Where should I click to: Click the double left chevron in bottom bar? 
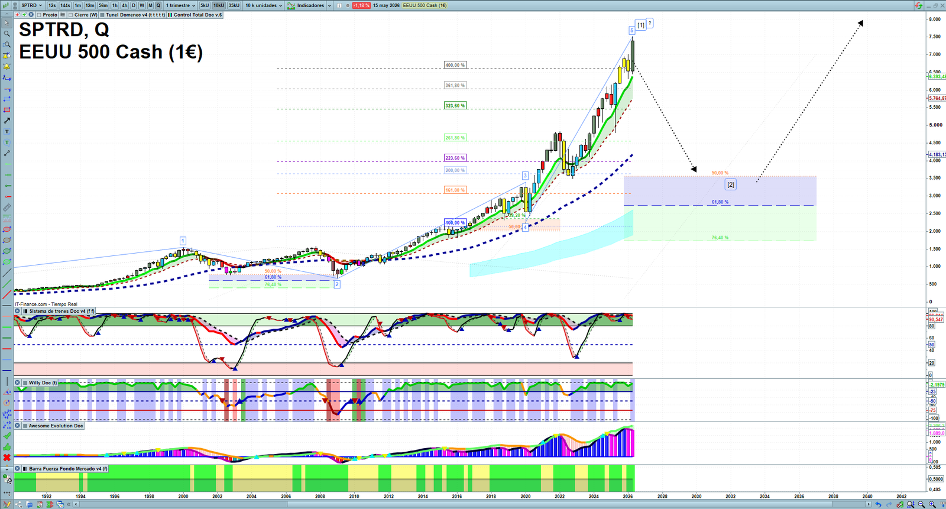point(69,504)
